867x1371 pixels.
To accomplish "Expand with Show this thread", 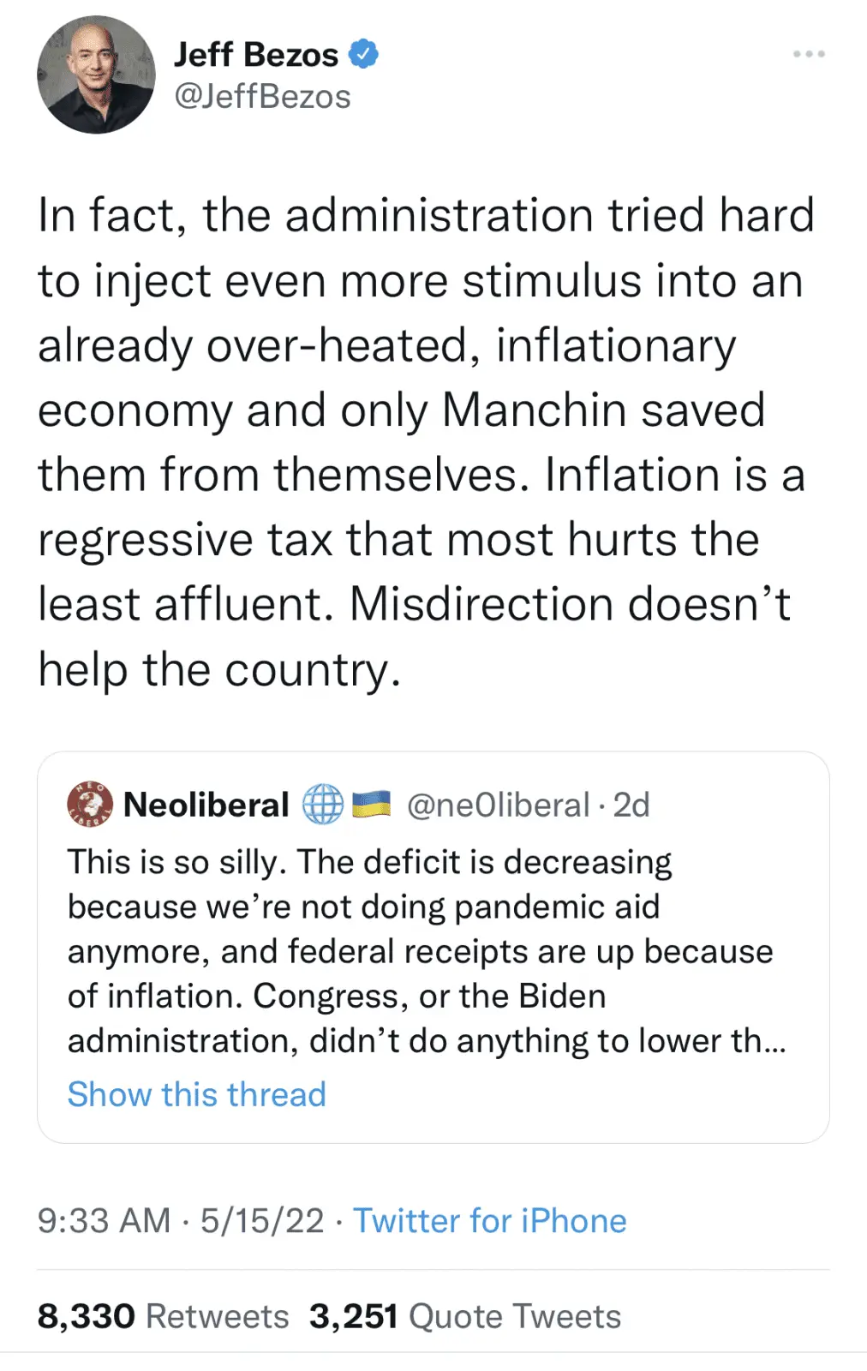I will (197, 1094).
